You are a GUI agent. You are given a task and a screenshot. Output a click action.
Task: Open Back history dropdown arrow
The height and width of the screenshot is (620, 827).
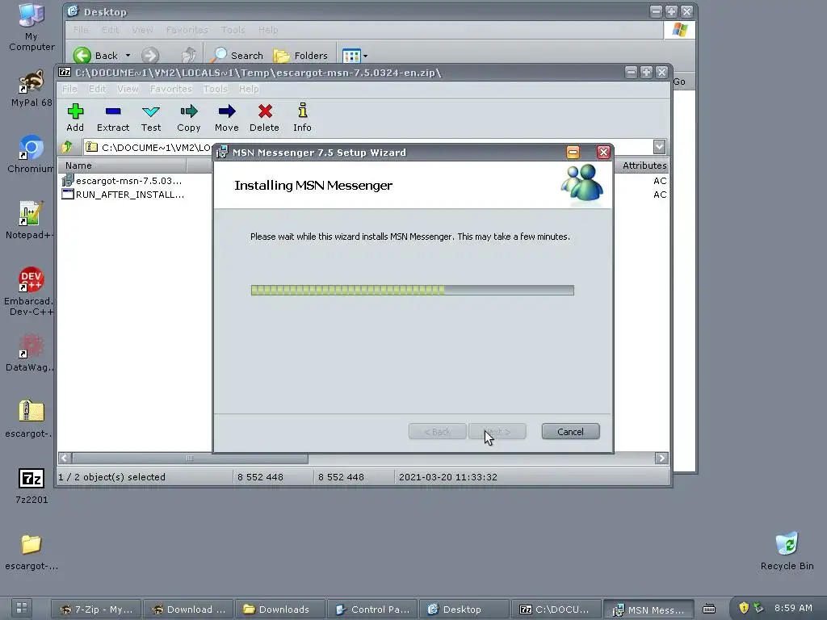tap(128, 56)
